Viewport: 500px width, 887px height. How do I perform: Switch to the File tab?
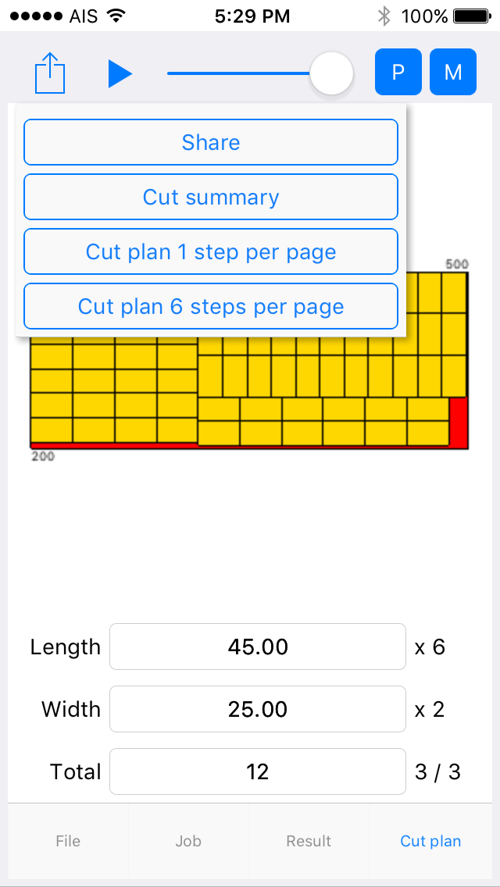click(68, 841)
